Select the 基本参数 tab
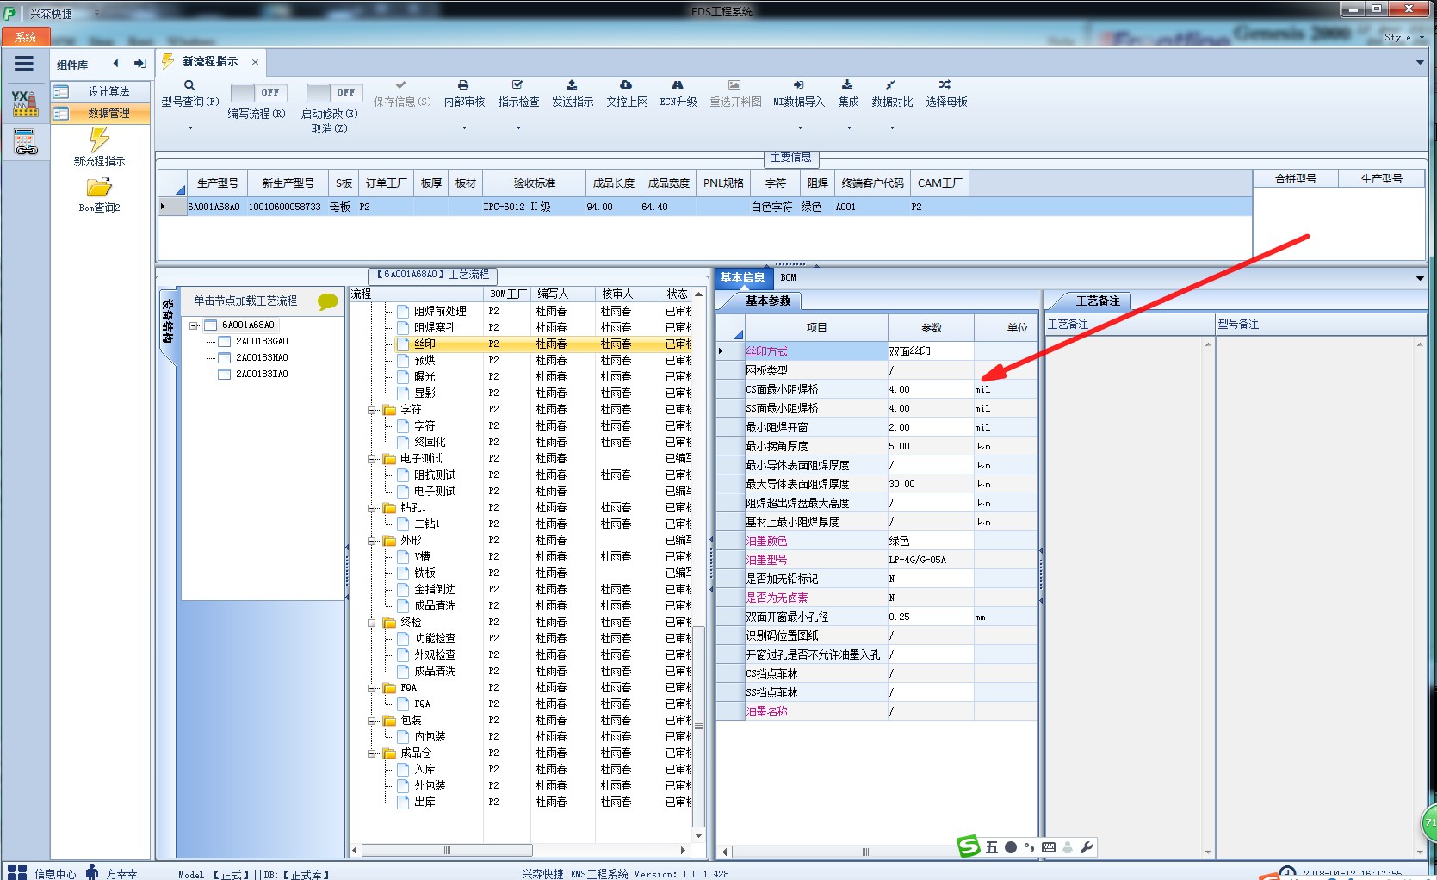The width and height of the screenshot is (1437, 880). [767, 301]
